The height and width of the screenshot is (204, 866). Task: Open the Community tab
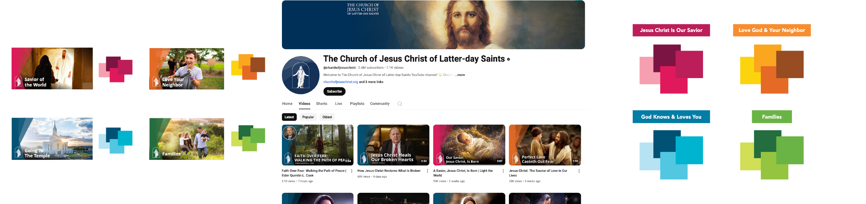point(380,104)
